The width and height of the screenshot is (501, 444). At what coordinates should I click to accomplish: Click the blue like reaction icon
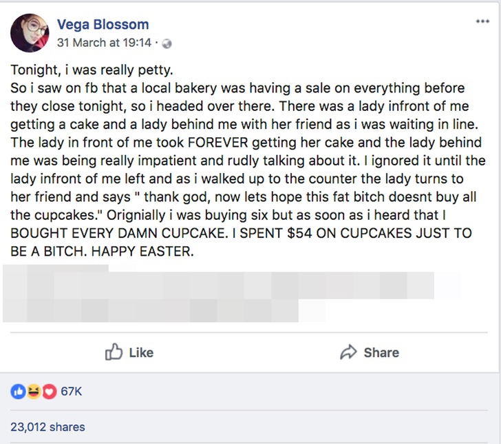pos(18,391)
